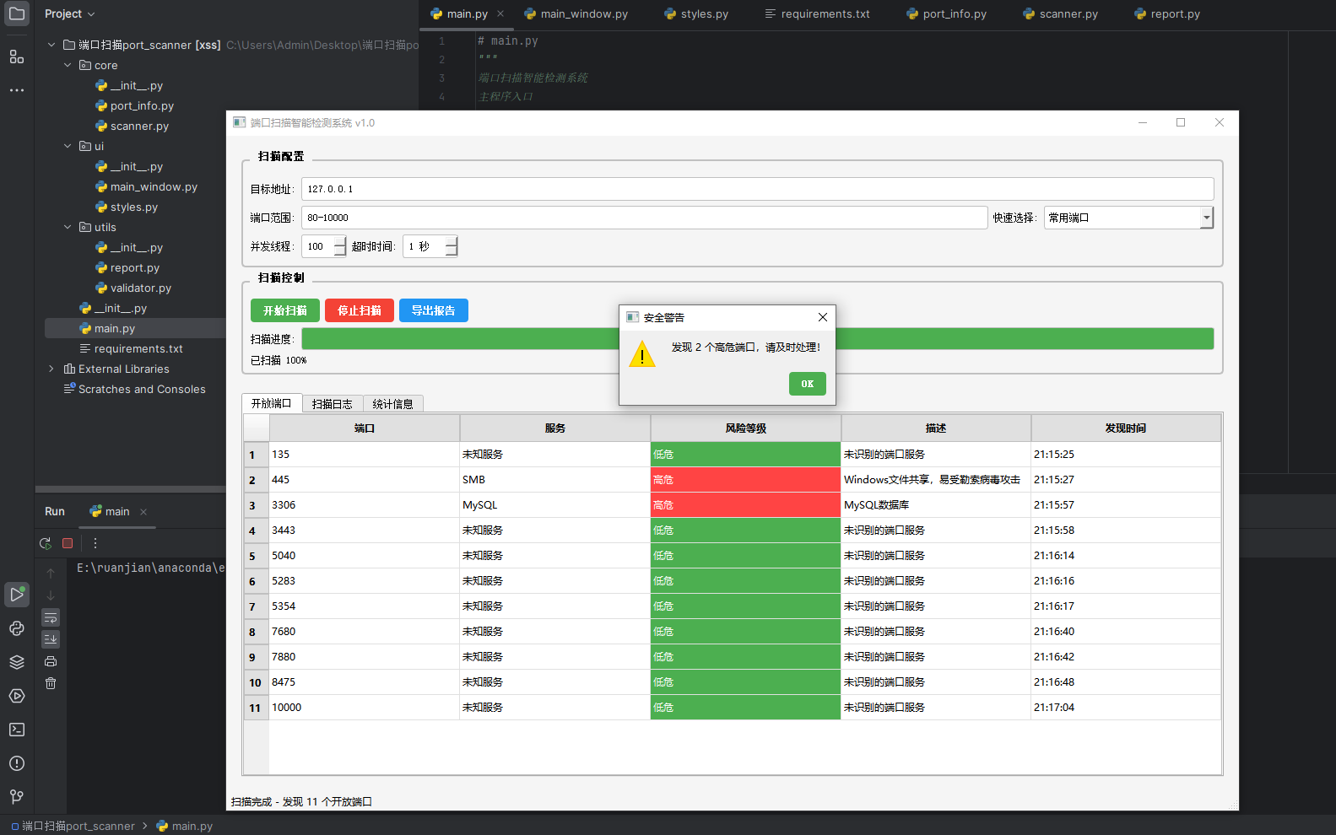
Task: Select the 开放端口 tab
Action: coord(271,403)
